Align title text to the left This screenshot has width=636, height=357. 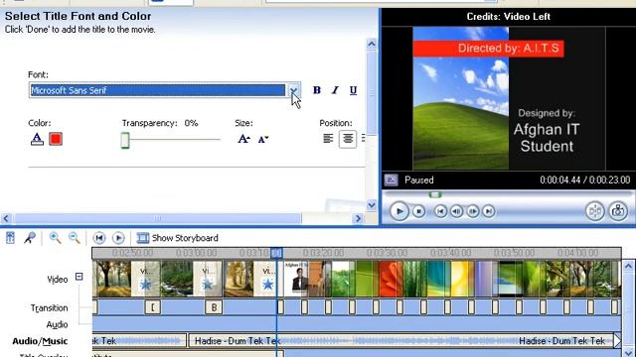tap(328, 139)
